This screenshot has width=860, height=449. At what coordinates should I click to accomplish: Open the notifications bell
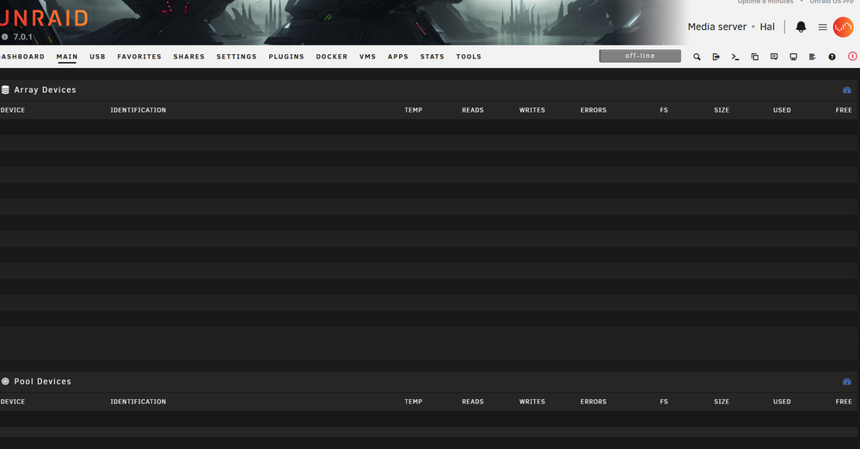point(801,27)
